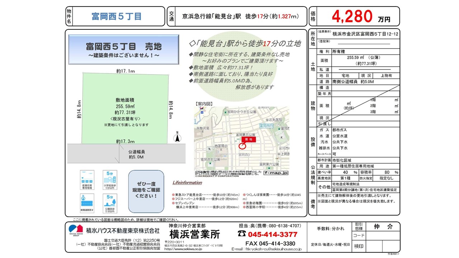Click the Lifeinformation heading
The image size is (459, 258).
pyautogui.click(x=187, y=183)
